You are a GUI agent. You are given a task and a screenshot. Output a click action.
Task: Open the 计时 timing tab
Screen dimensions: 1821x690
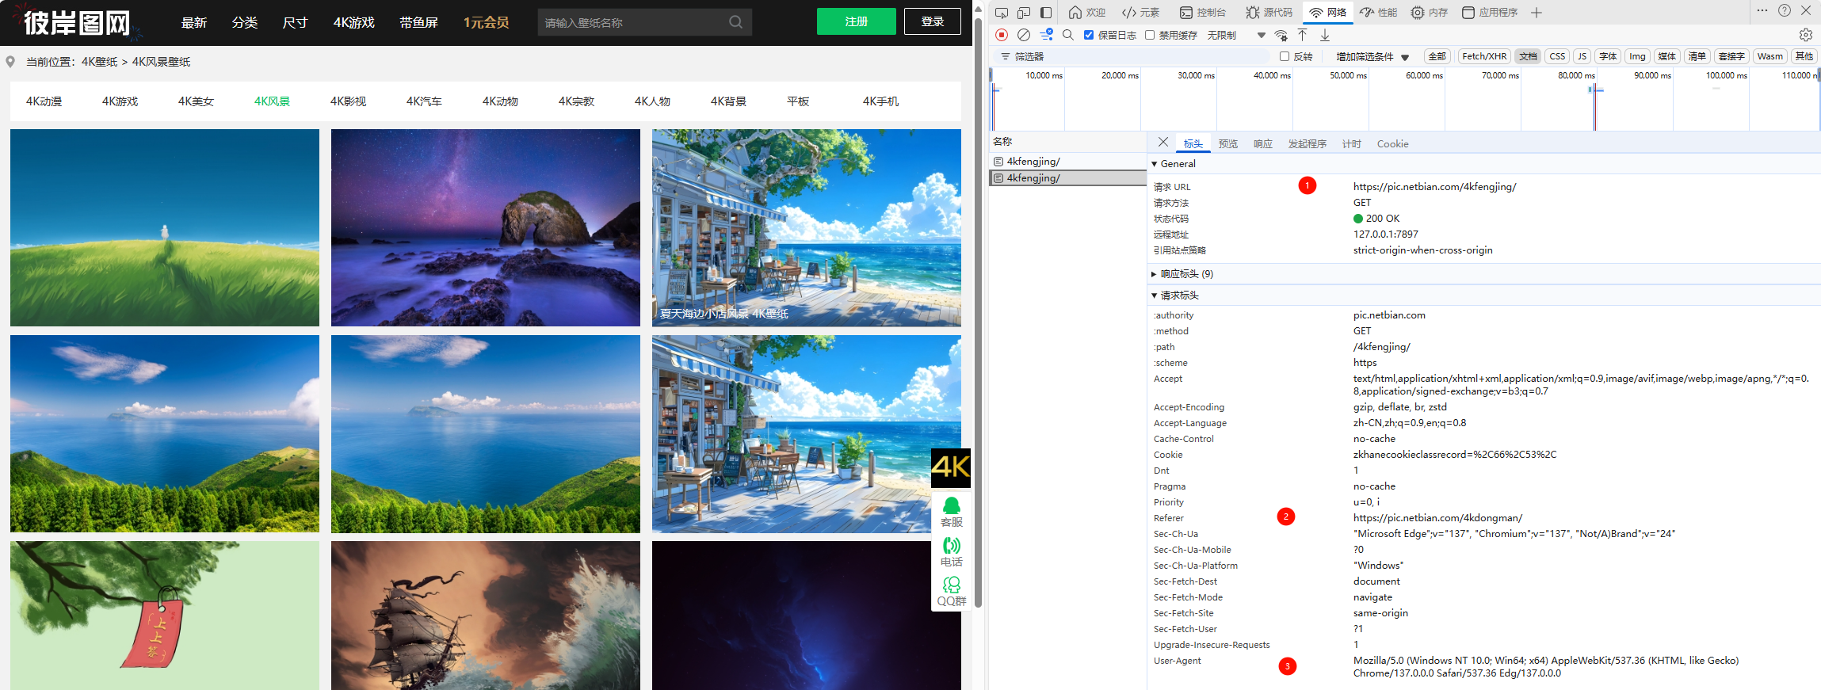click(1351, 143)
